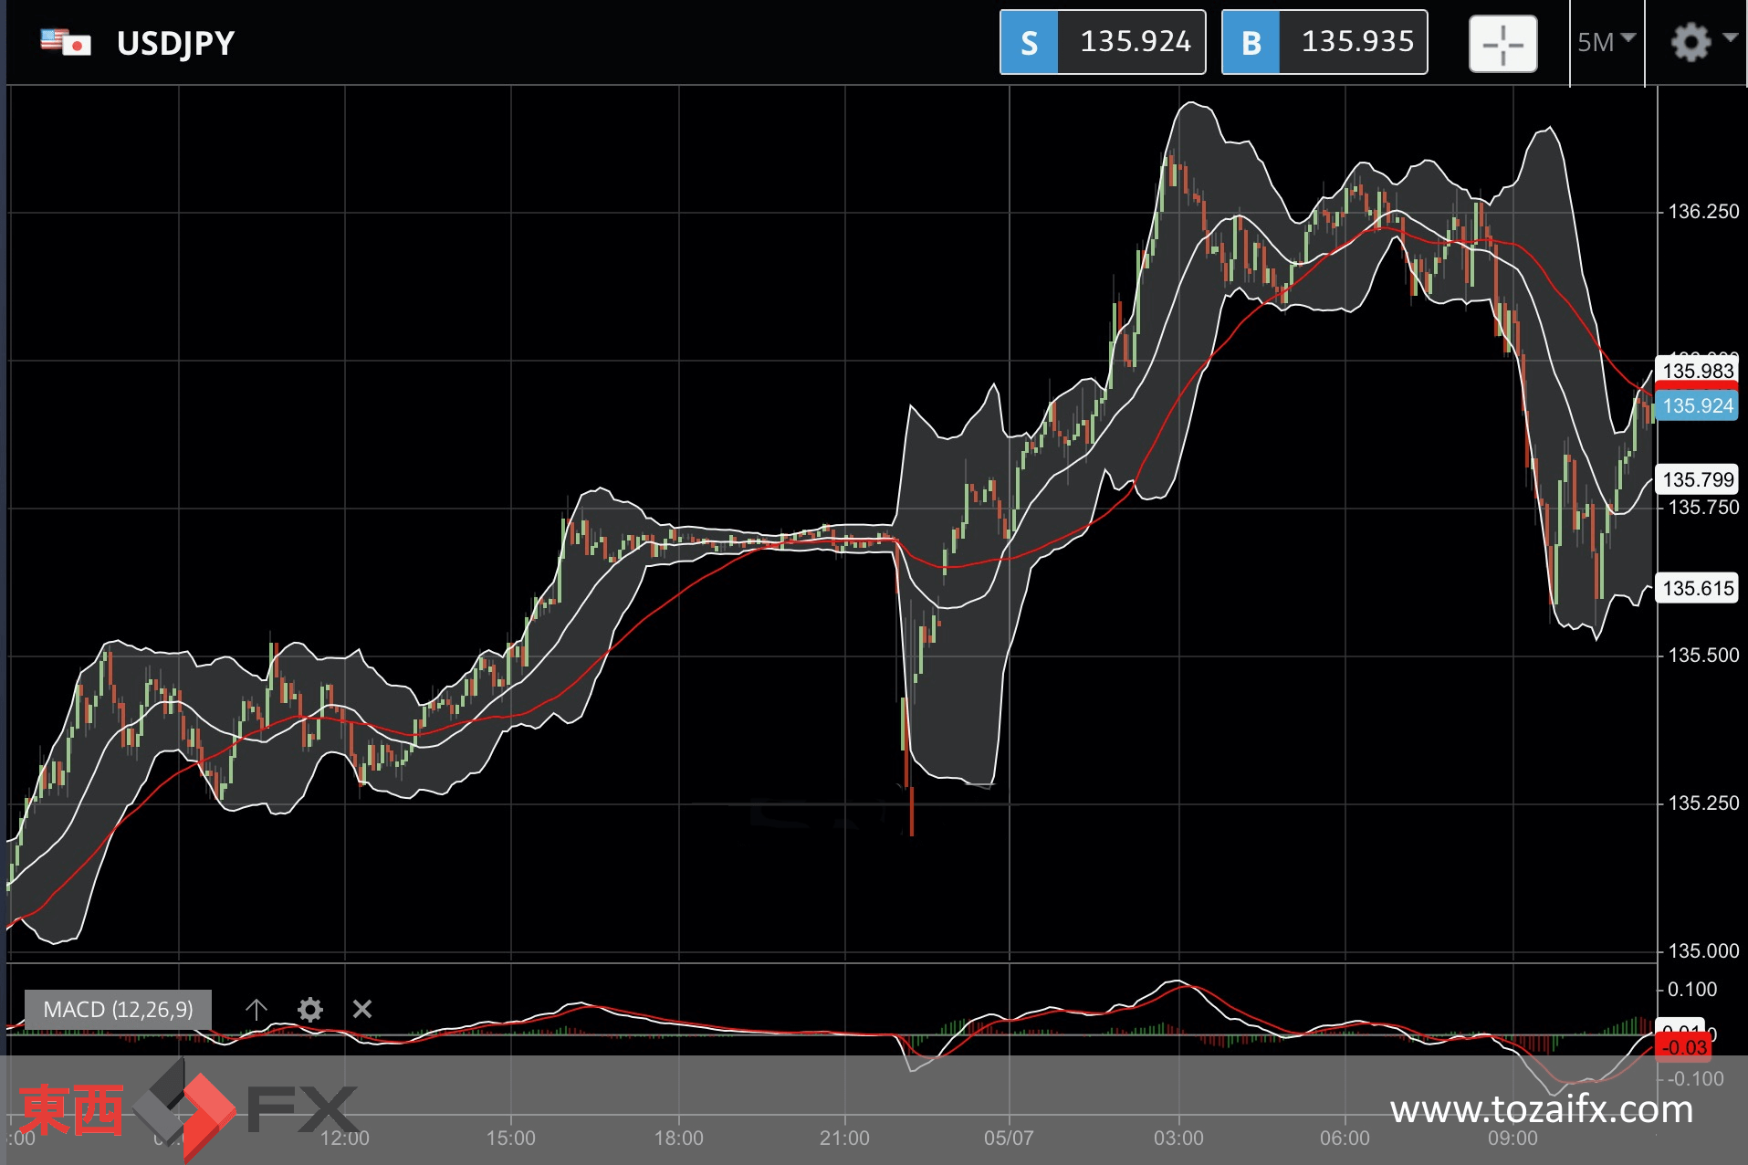The width and height of the screenshot is (1748, 1165).
Task: Move MACD indicator up with arrow
Action: pyautogui.click(x=256, y=1009)
